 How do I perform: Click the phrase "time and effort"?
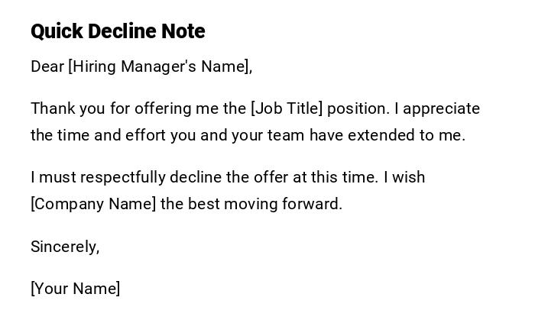100,135
